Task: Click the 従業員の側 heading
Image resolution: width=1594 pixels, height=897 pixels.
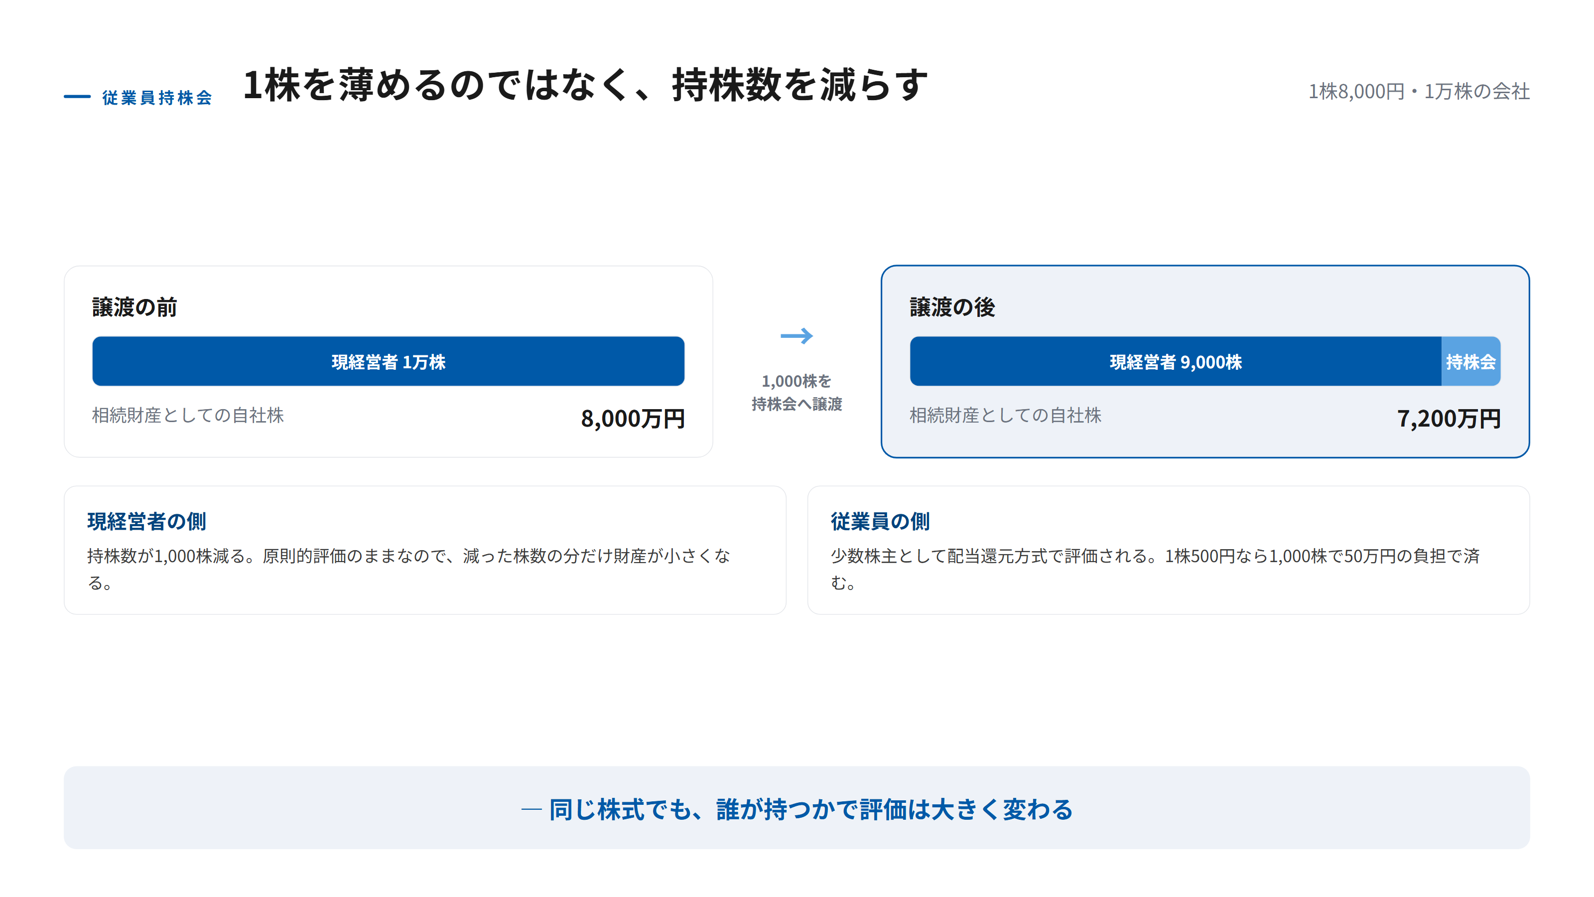Action: click(880, 521)
